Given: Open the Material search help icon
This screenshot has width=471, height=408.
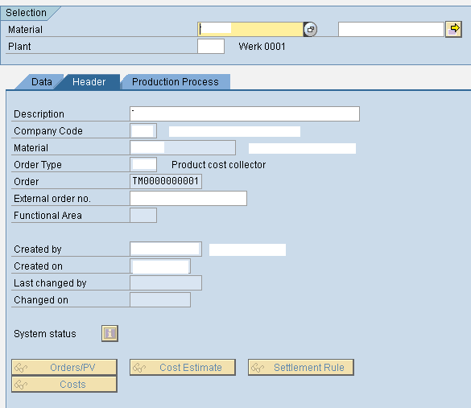Looking at the screenshot, I should (310, 30).
